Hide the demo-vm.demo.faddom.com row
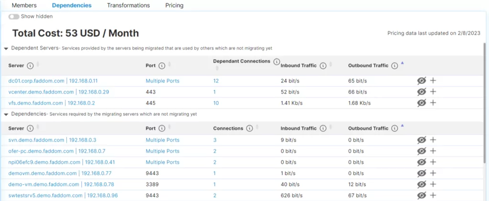 pos(422,184)
